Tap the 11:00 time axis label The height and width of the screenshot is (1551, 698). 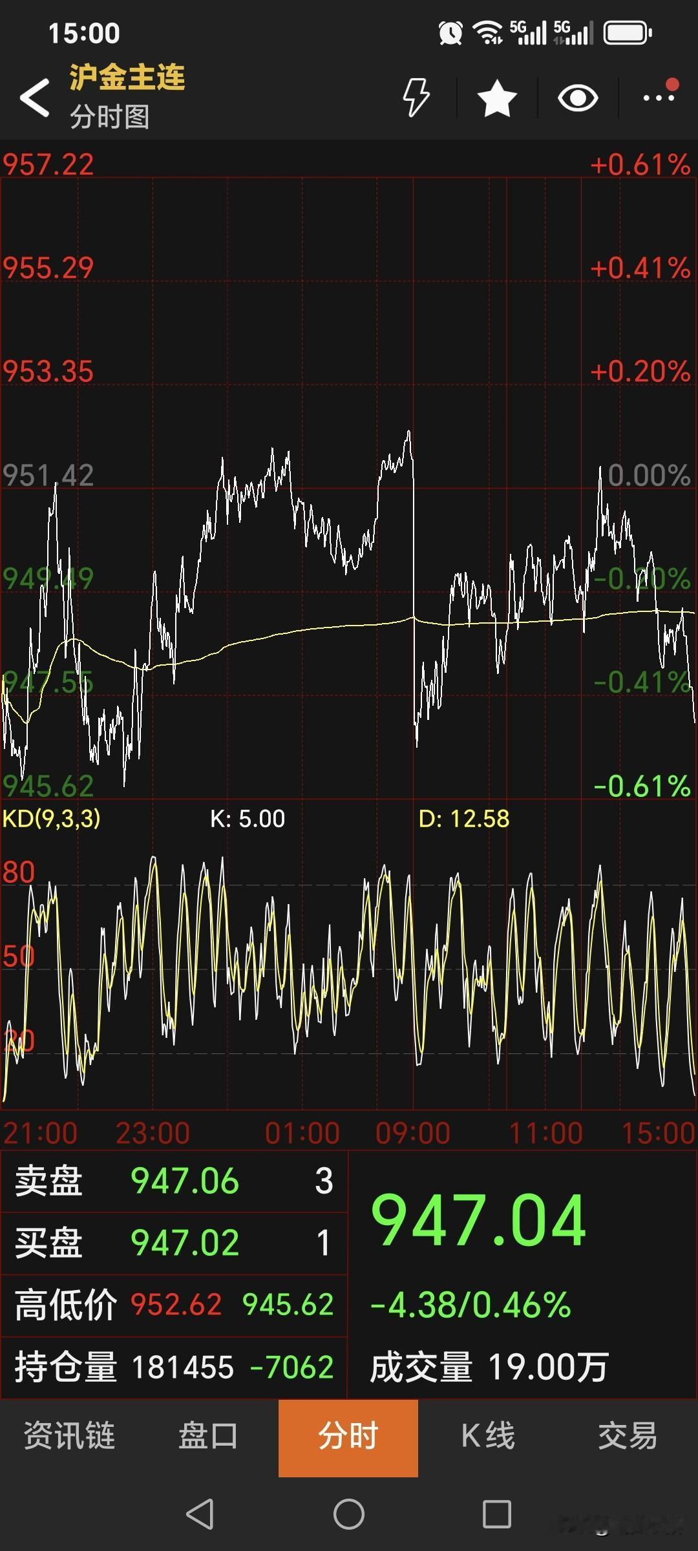(545, 1133)
